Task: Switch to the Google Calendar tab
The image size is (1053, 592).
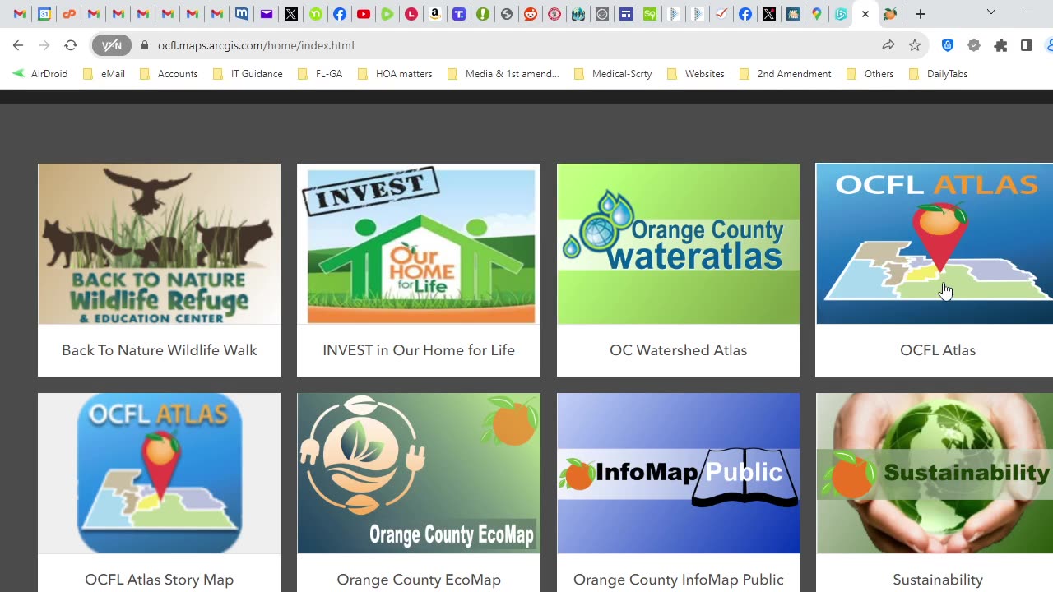Action: pos(44,14)
